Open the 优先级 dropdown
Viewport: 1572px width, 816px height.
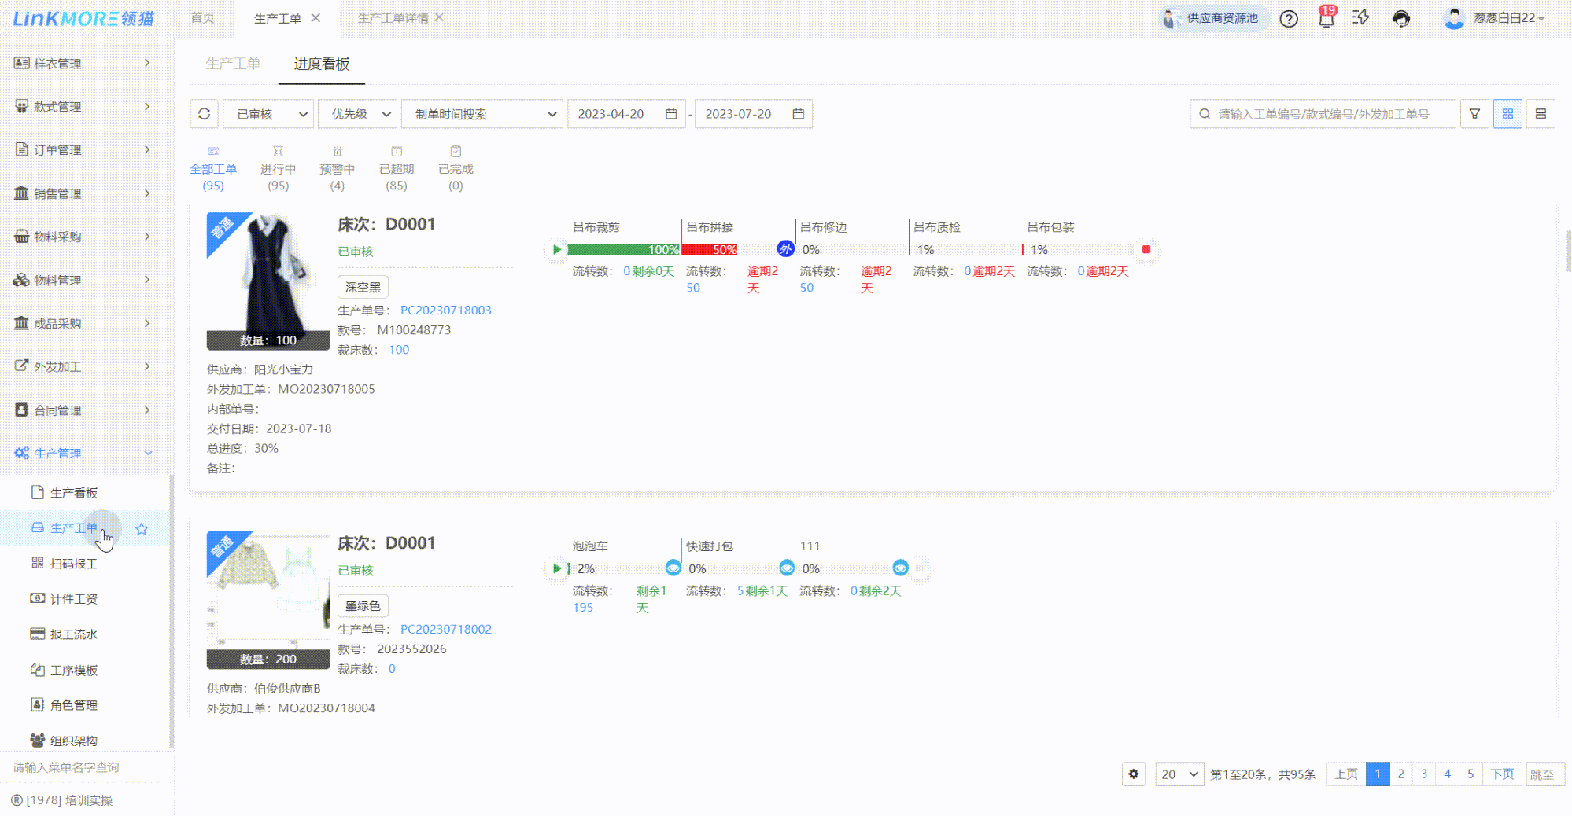(x=357, y=114)
